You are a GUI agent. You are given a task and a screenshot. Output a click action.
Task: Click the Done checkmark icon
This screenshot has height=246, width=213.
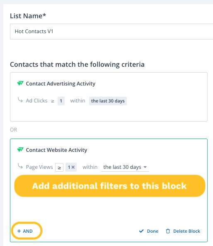point(141,231)
